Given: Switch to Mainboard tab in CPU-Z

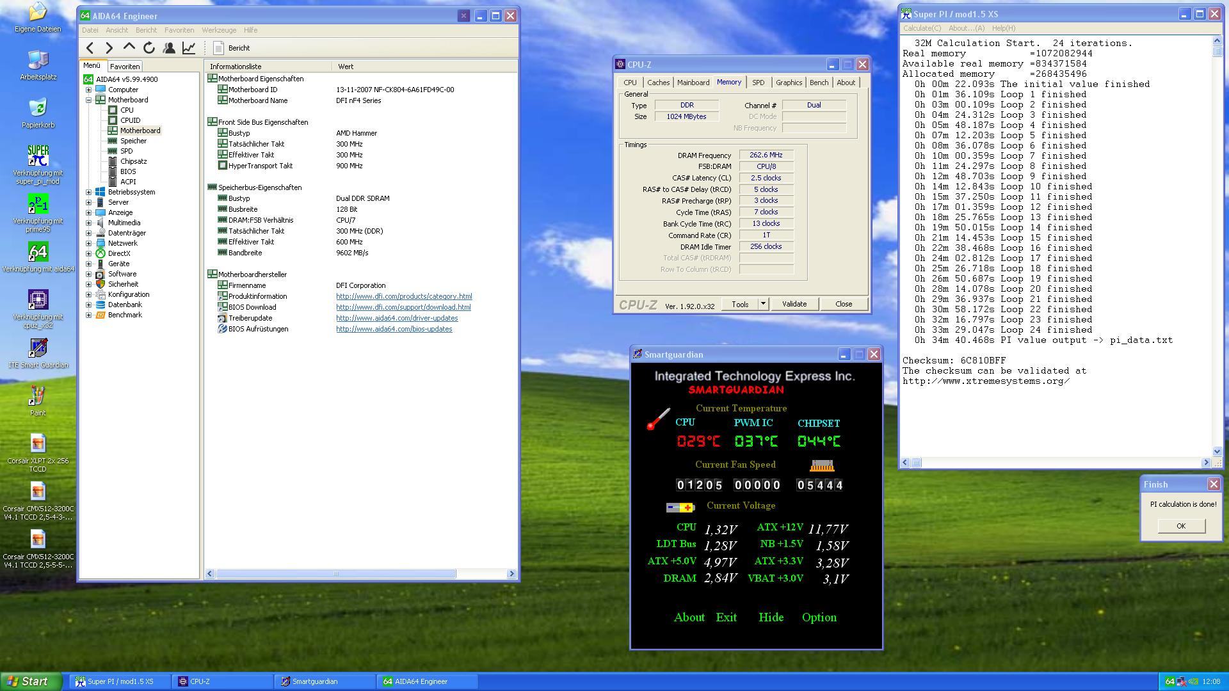Looking at the screenshot, I should (693, 83).
